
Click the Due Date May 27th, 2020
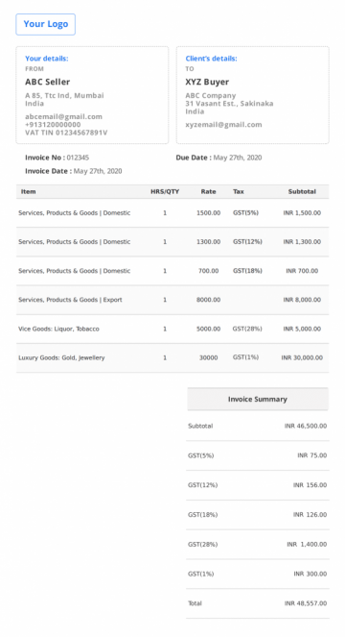(x=238, y=158)
